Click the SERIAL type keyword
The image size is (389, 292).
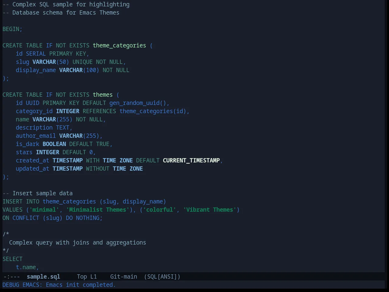[x=36, y=54]
